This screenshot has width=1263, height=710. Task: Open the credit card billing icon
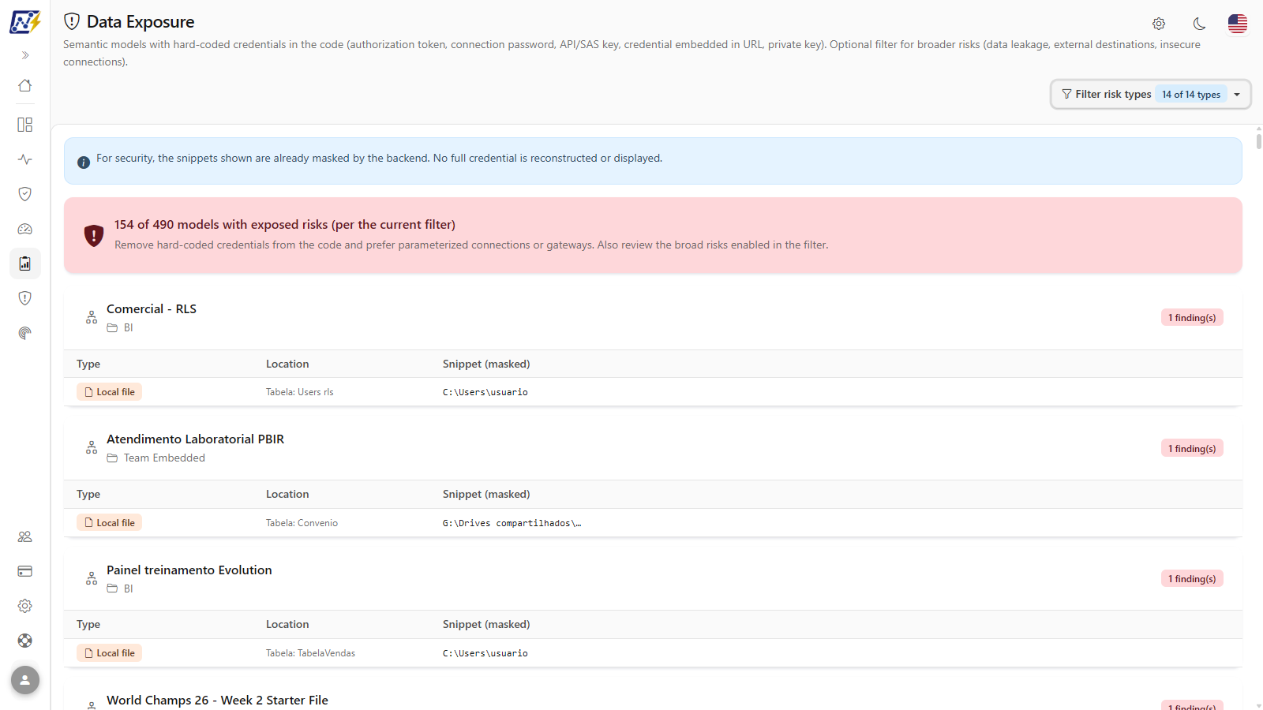tap(25, 571)
